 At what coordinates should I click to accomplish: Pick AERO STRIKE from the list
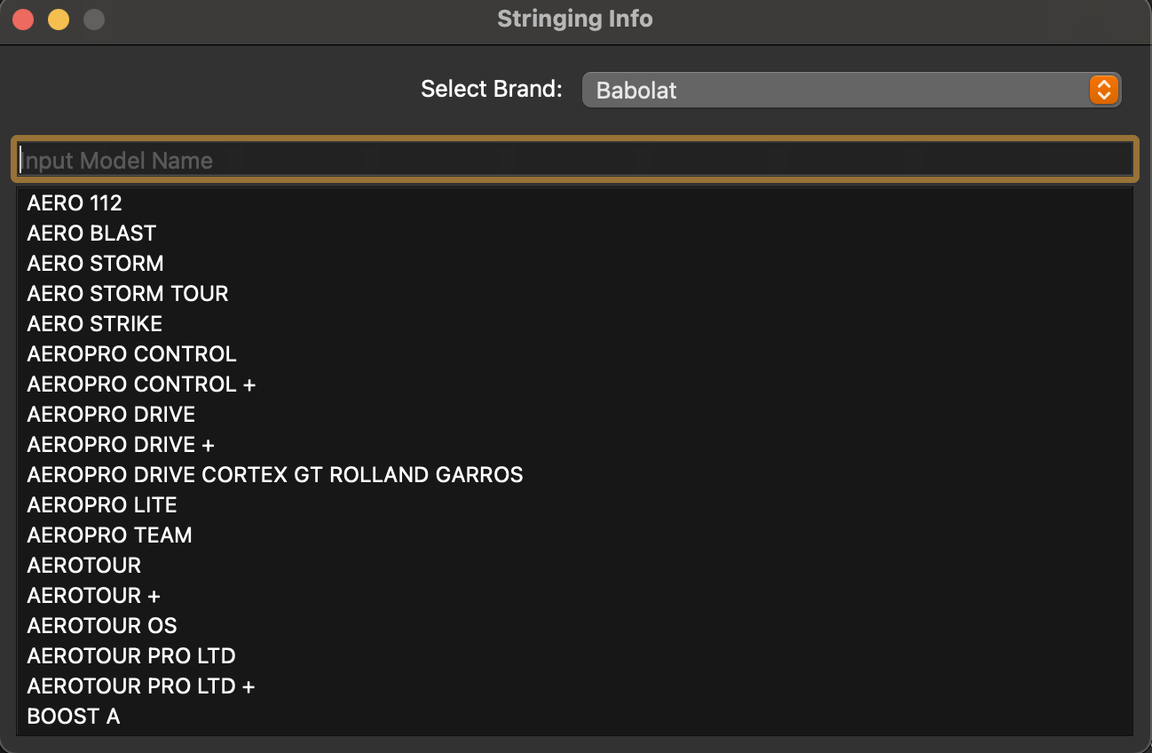click(94, 323)
